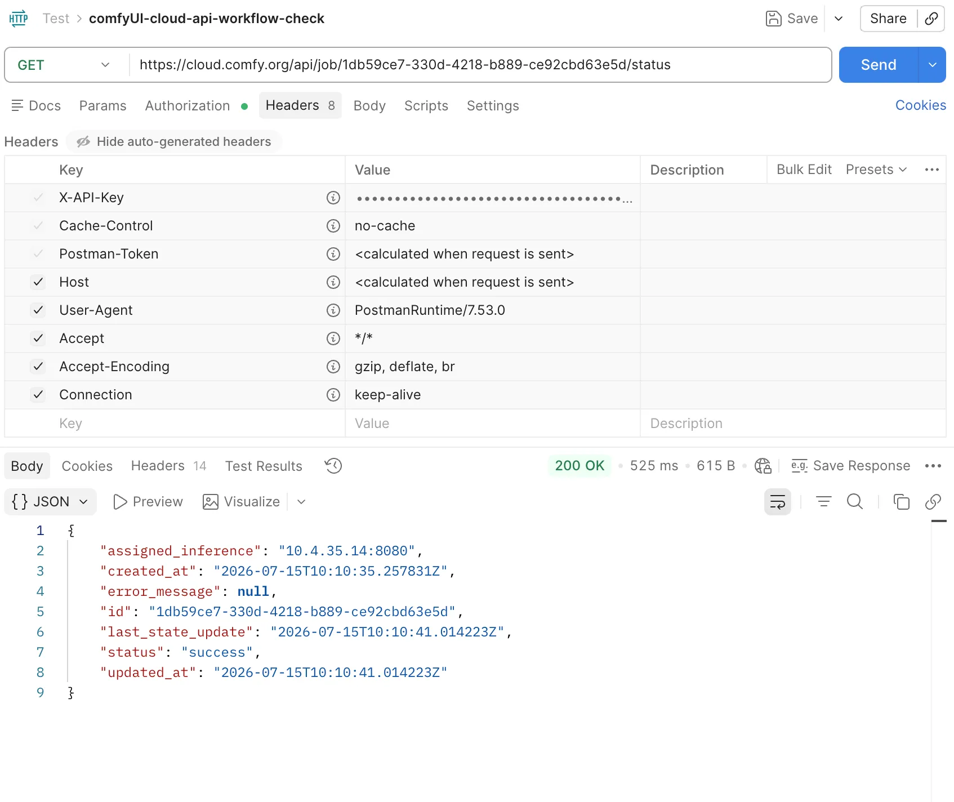954x802 pixels.
Task: Select the request Headers 8 tab
Action: [300, 105]
